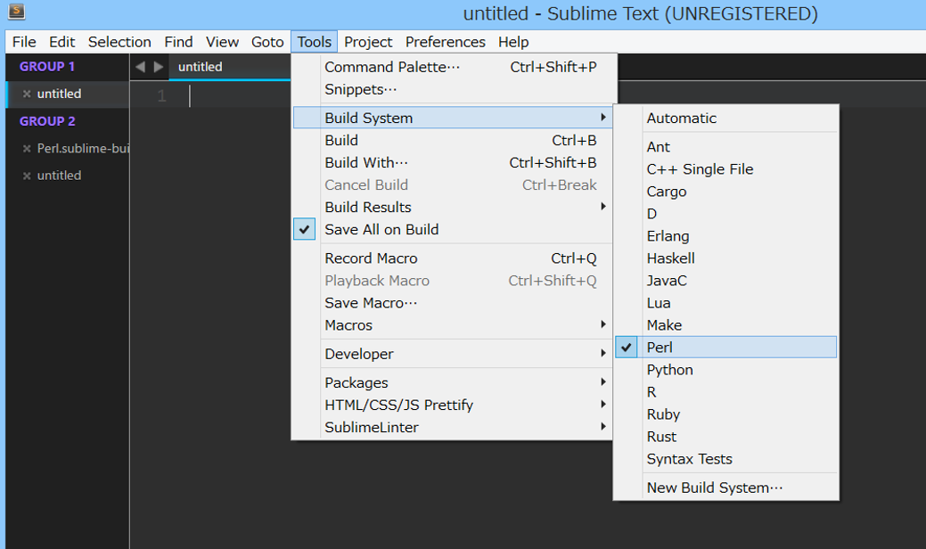The height and width of the screenshot is (549, 926).
Task: Choose R build system
Action: [725, 392]
